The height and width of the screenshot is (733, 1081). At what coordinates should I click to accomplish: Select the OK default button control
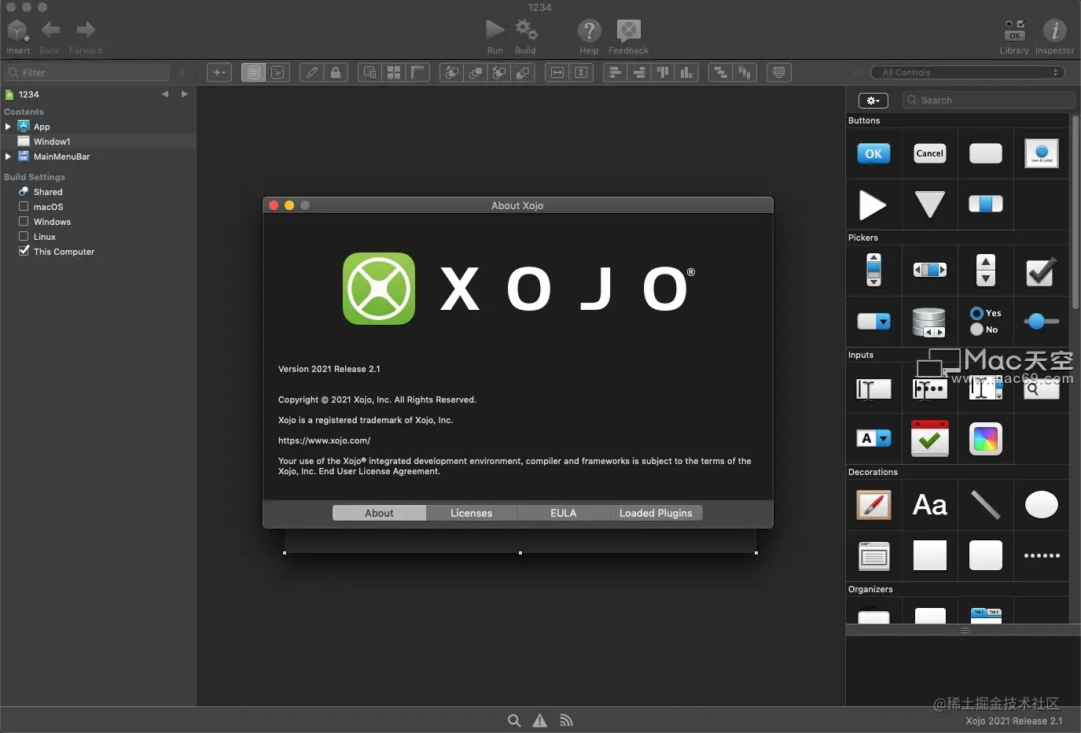(873, 153)
